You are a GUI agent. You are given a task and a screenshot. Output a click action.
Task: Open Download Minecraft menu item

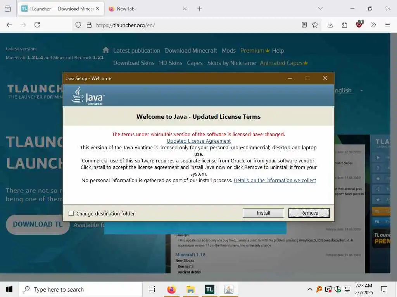(191, 51)
